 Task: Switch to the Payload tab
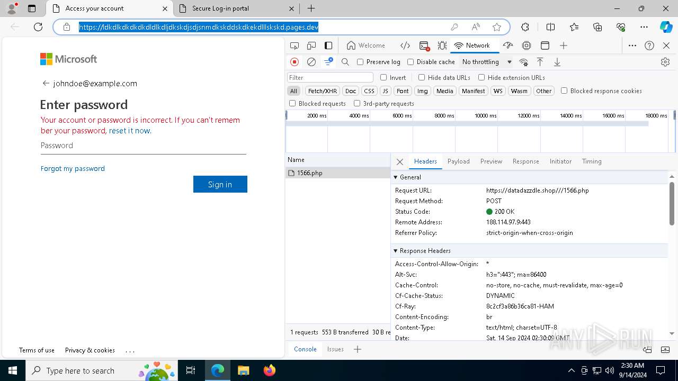pyautogui.click(x=459, y=161)
